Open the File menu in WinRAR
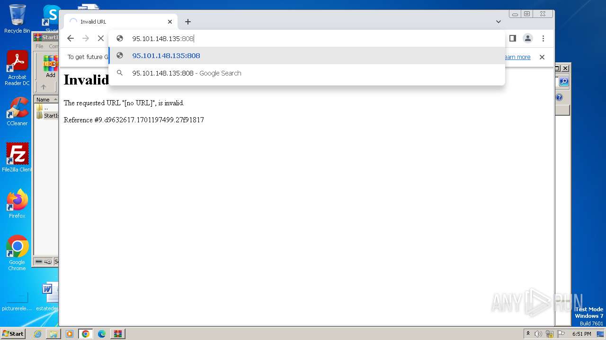This screenshot has height=340, width=606. [39, 46]
